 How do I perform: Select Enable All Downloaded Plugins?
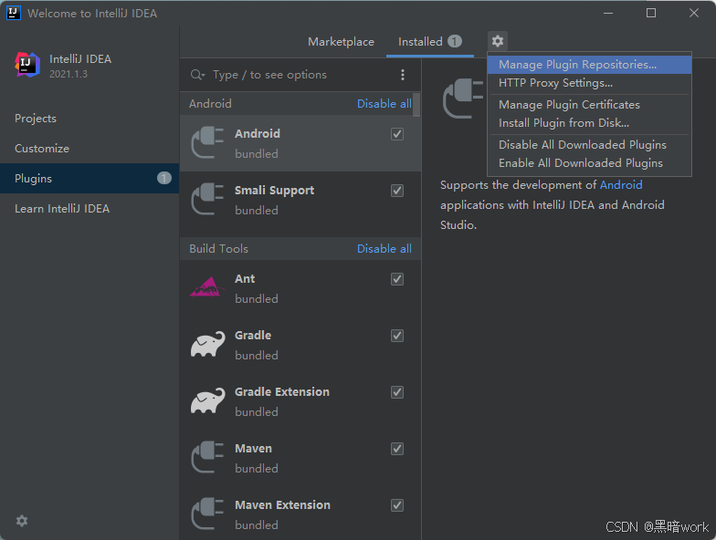click(x=589, y=163)
